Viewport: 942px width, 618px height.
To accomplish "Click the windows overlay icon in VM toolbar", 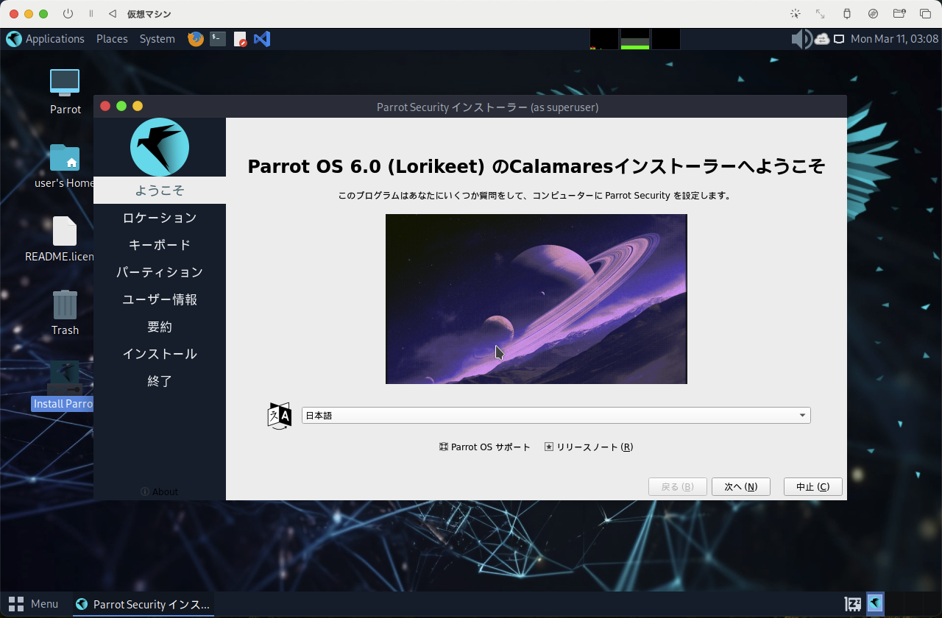I will click(x=925, y=14).
